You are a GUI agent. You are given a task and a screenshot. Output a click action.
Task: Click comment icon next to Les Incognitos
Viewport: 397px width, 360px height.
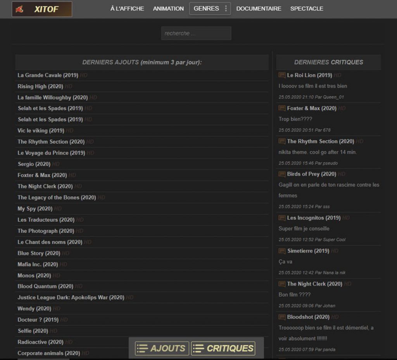pos(282,218)
